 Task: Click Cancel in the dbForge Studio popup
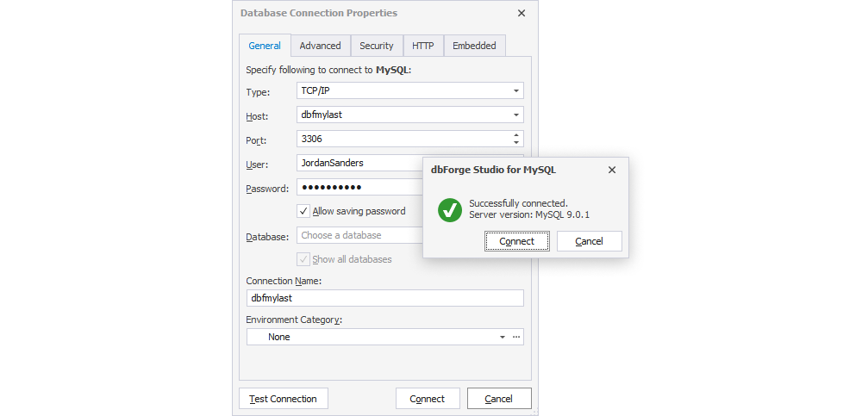click(590, 241)
